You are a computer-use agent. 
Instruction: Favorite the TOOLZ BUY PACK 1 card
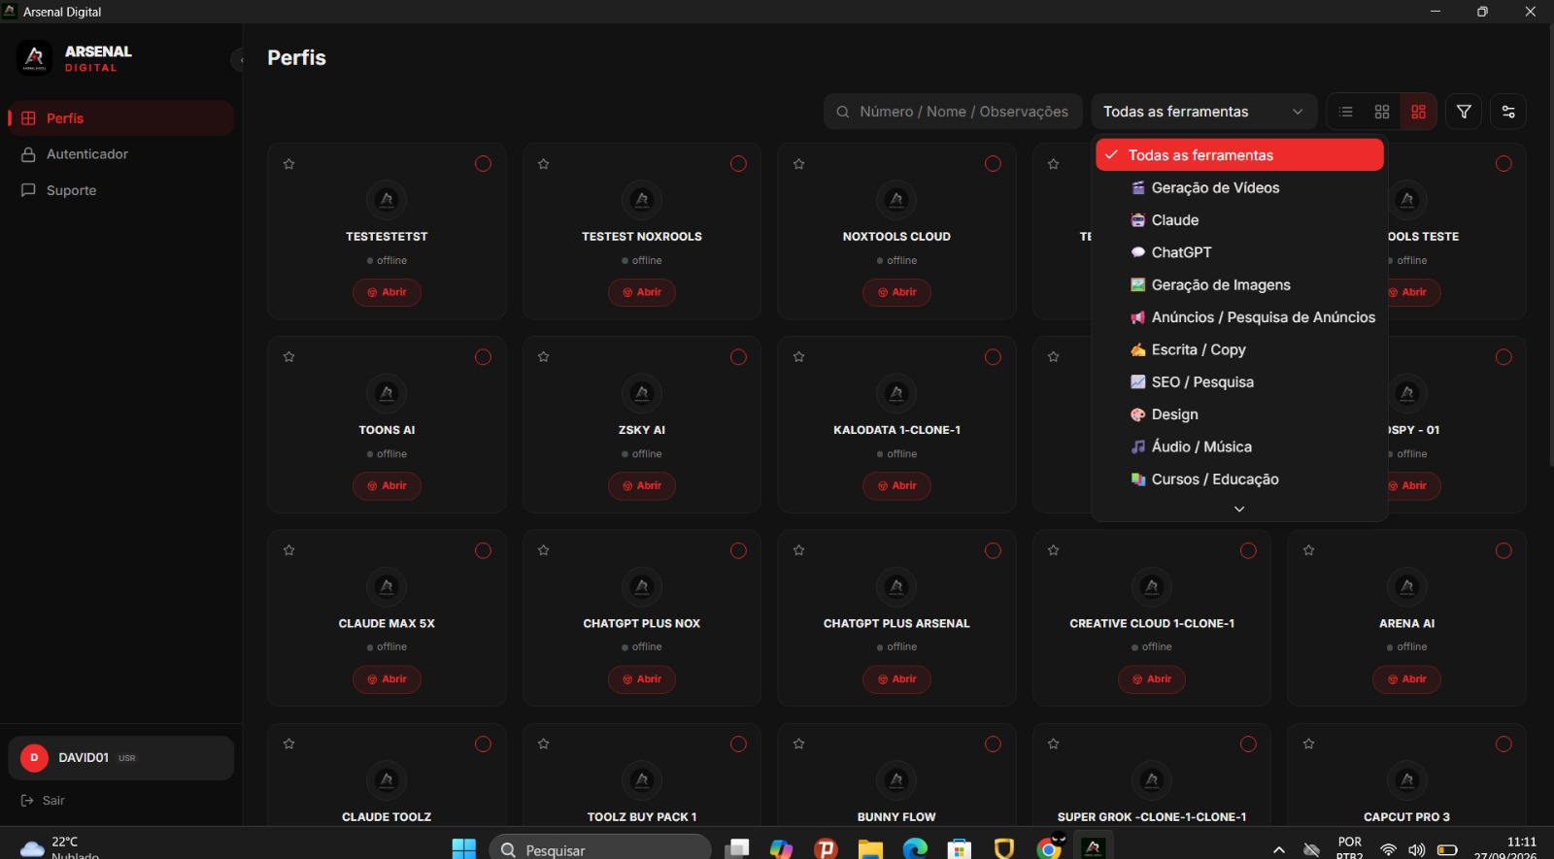544,743
